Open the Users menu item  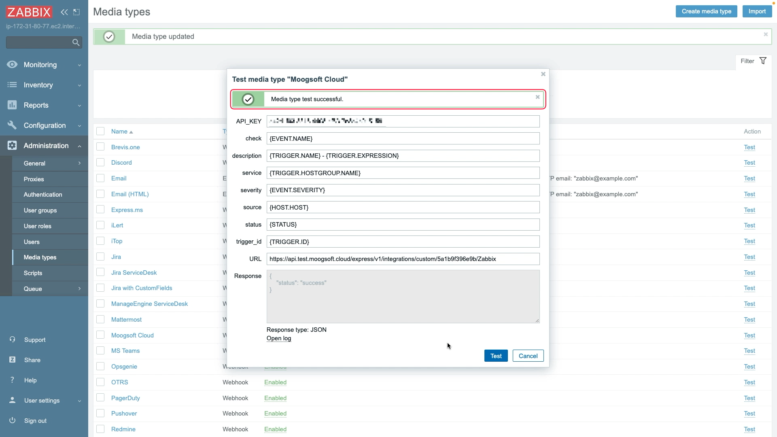coord(50,242)
